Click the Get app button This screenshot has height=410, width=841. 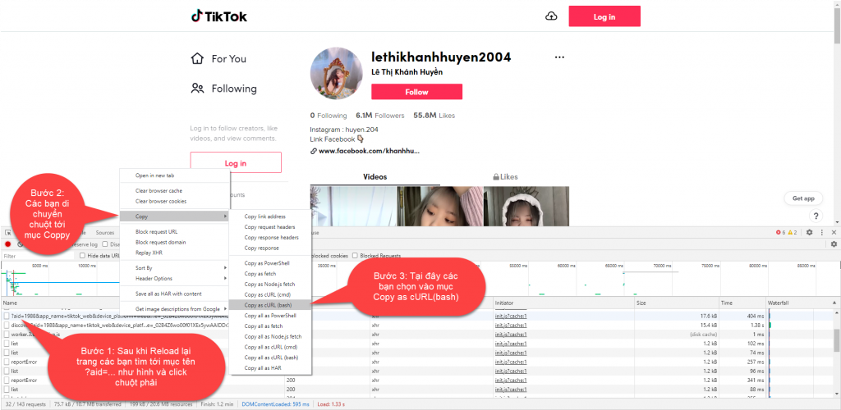803,198
